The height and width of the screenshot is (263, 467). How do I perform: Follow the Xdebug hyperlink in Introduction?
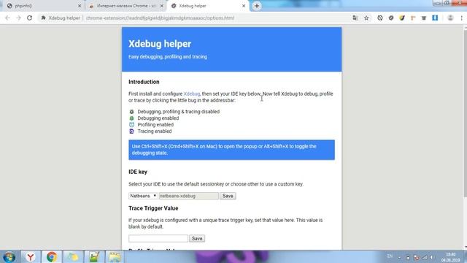(x=191, y=94)
